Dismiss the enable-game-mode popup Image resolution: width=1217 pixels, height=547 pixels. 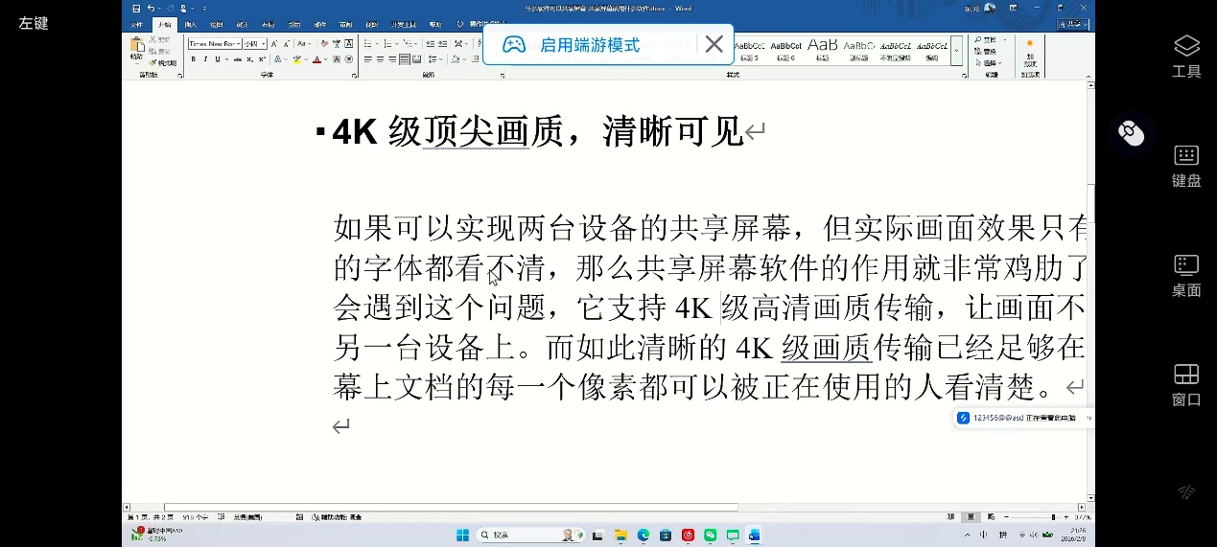(x=714, y=44)
